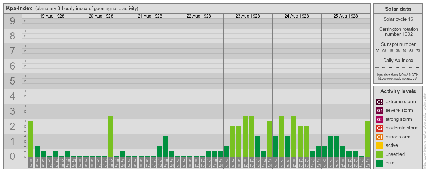426x172 pixels.
Task: Click the Kpa-data from NOAA NCEI text
Action: (398, 75)
